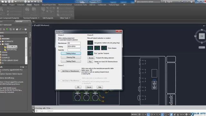Image resolution: width=206 pixels, height=116 pixels.
Task: Open the WCS dropdown below the ViewCube
Action: click(x=202, y=47)
